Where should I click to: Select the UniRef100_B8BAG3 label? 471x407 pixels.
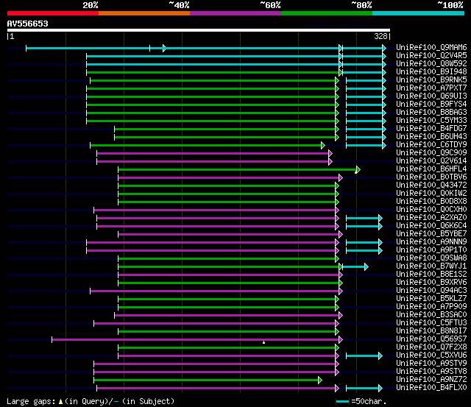pos(431,112)
